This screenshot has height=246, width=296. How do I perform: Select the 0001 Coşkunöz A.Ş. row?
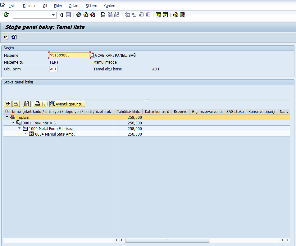point(147,123)
